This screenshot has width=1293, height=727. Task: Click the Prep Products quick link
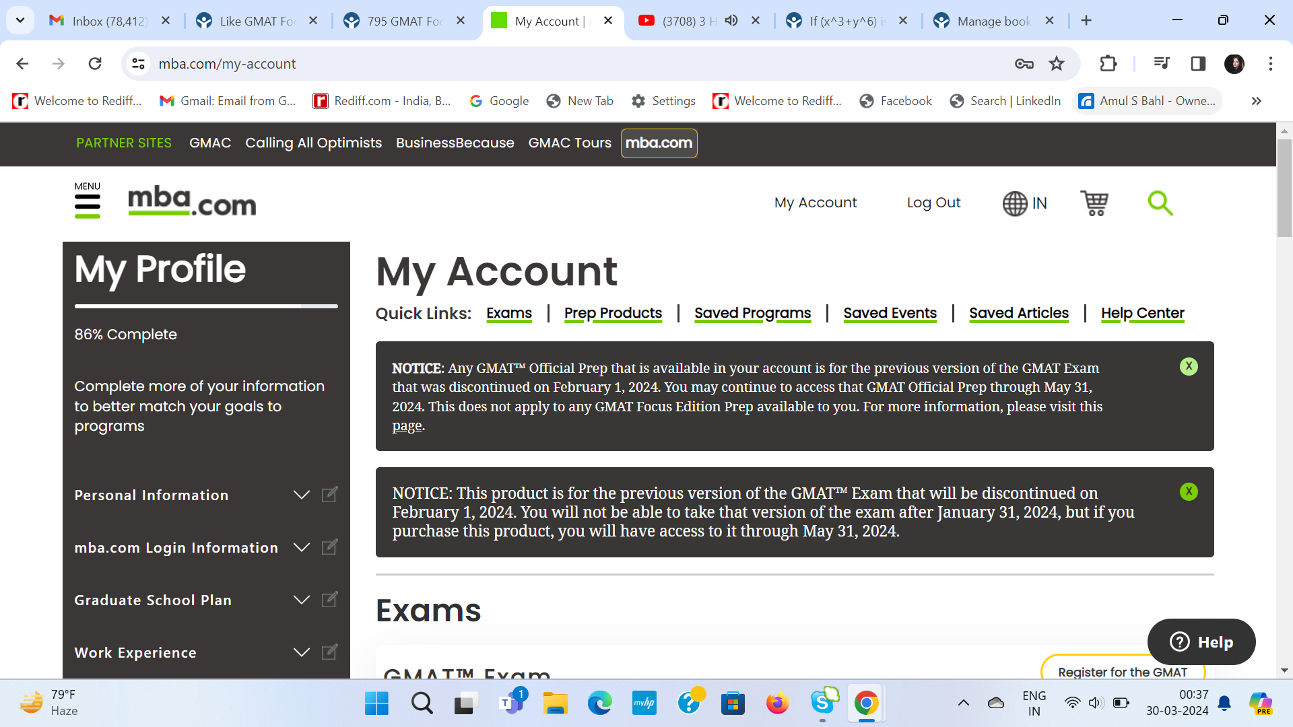(x=613, y=313)
